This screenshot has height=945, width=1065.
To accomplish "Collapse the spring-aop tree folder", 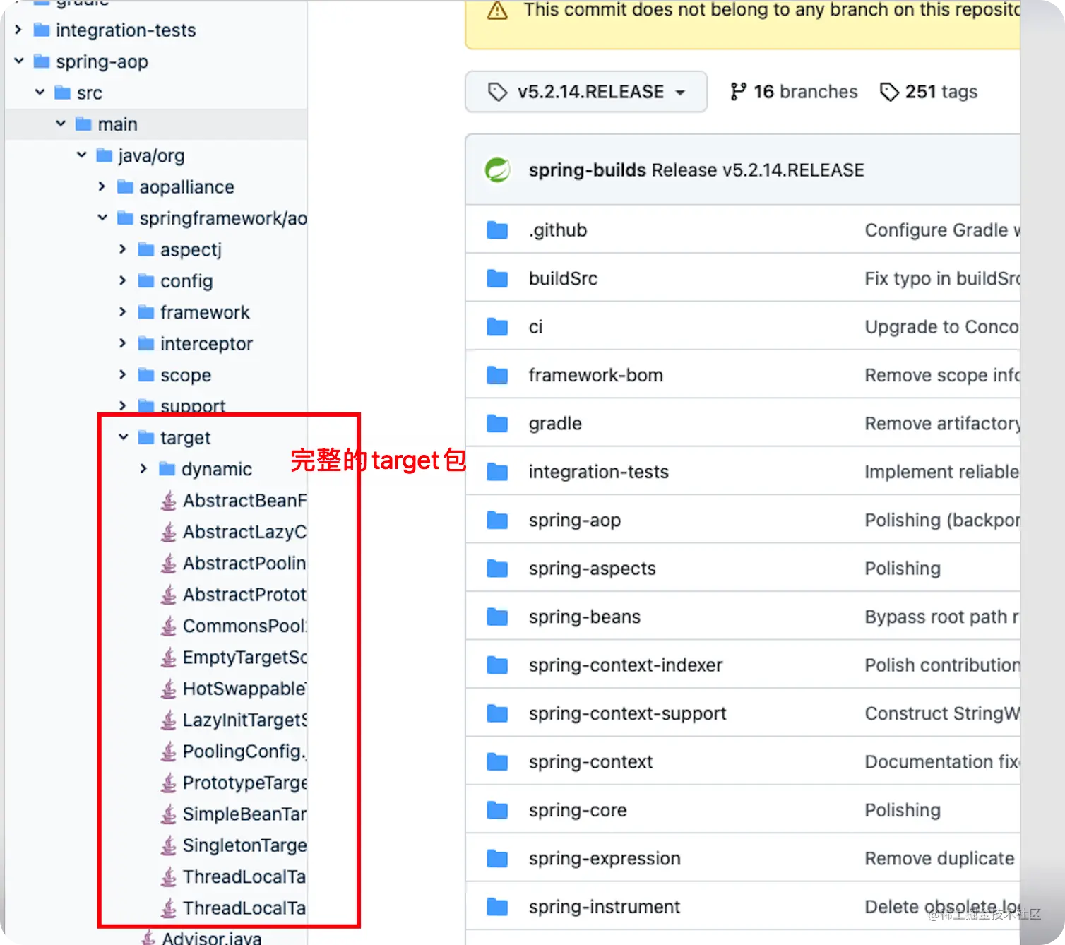I will click(19, 61).
